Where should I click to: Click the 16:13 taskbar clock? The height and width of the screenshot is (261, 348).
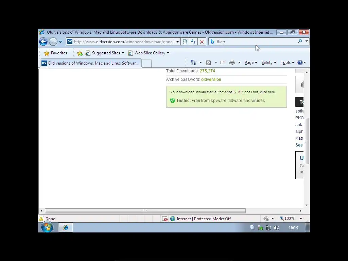(293, 228)
